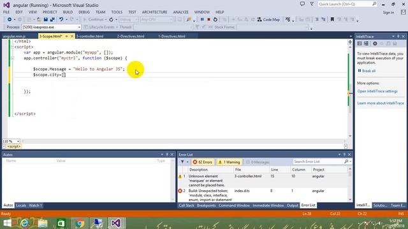Switch to the Immediate Window tab
The width and height of the screenshot is (408, 229).
click(x=268, y=205)
